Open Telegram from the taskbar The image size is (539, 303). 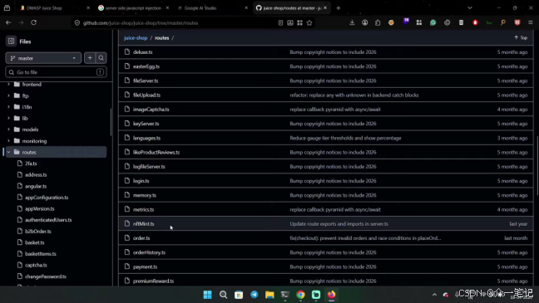(x=254, y=295)
